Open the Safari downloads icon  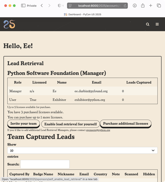point(135,6)
